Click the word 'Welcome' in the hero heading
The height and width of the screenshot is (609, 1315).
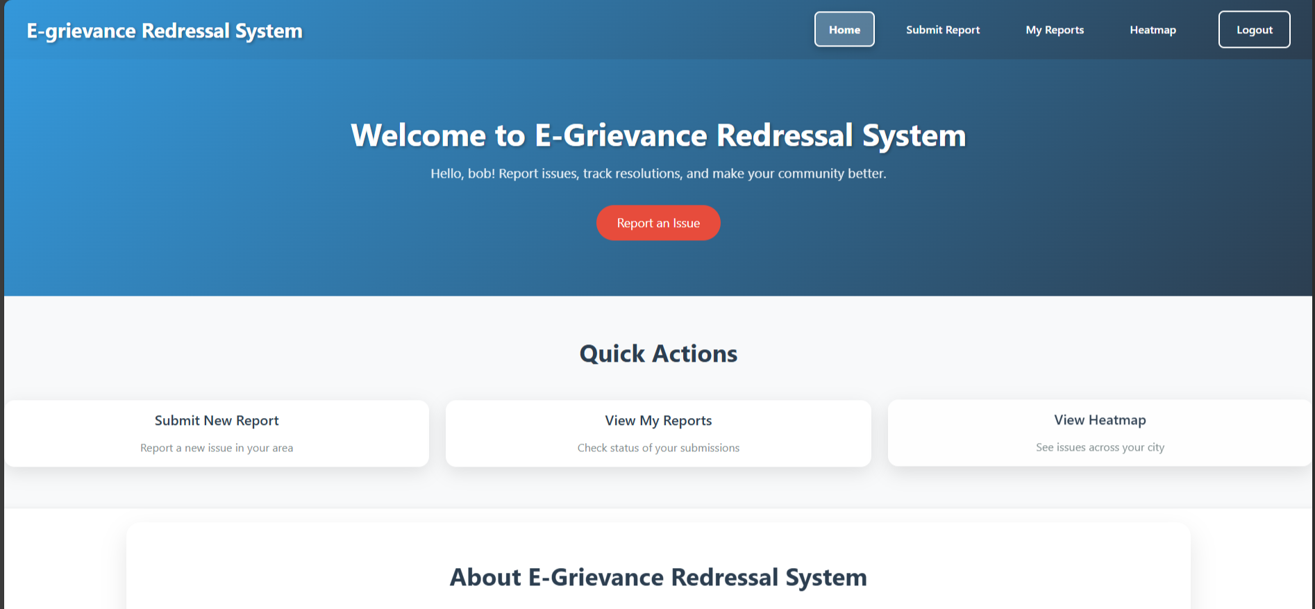[x=418, y=135]
